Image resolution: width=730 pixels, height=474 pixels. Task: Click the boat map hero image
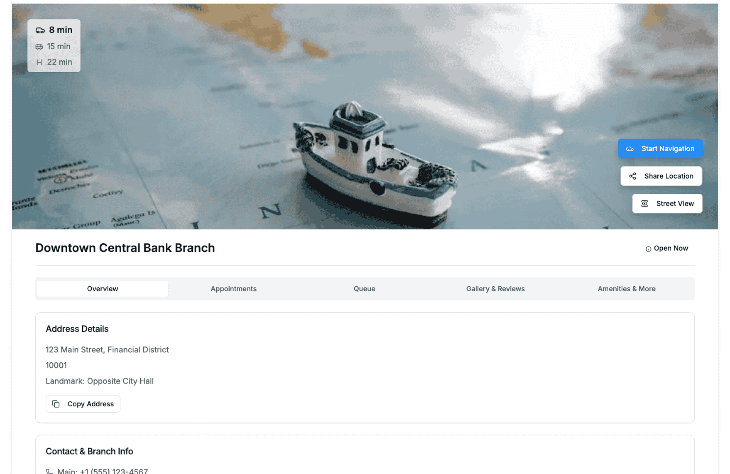pos(365,116)
